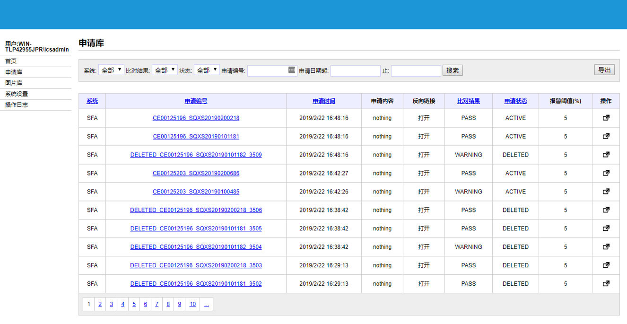Sort by the 申请编号 column header
Screen dimensions: 627x324
pyautogui.click(x=196, y=101)
